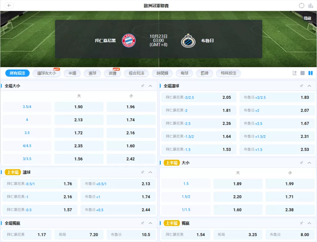This screenshot has width=317, height=242.
Task: Pin the 全場大小 panel
Action: [x=142, y=86]
